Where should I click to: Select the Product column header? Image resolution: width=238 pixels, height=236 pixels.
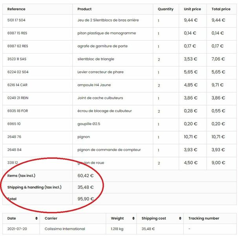(x=84, y=9)
